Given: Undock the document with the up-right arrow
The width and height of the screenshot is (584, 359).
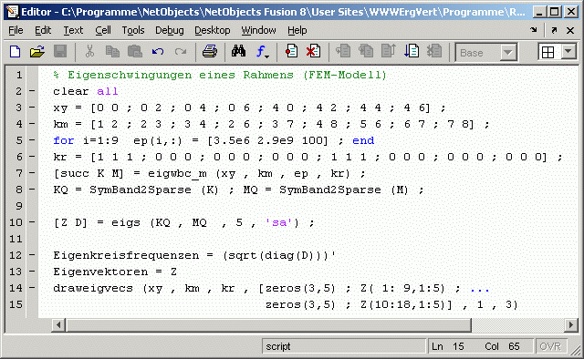Looking at the screenshot, I should click(x=554, y=30).
